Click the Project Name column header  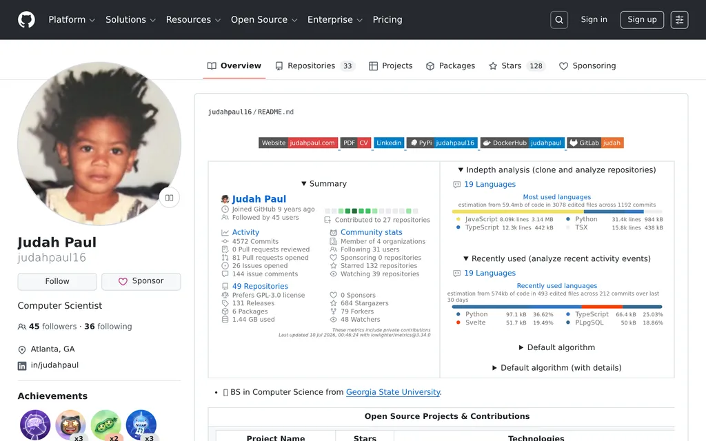[276, 438]
